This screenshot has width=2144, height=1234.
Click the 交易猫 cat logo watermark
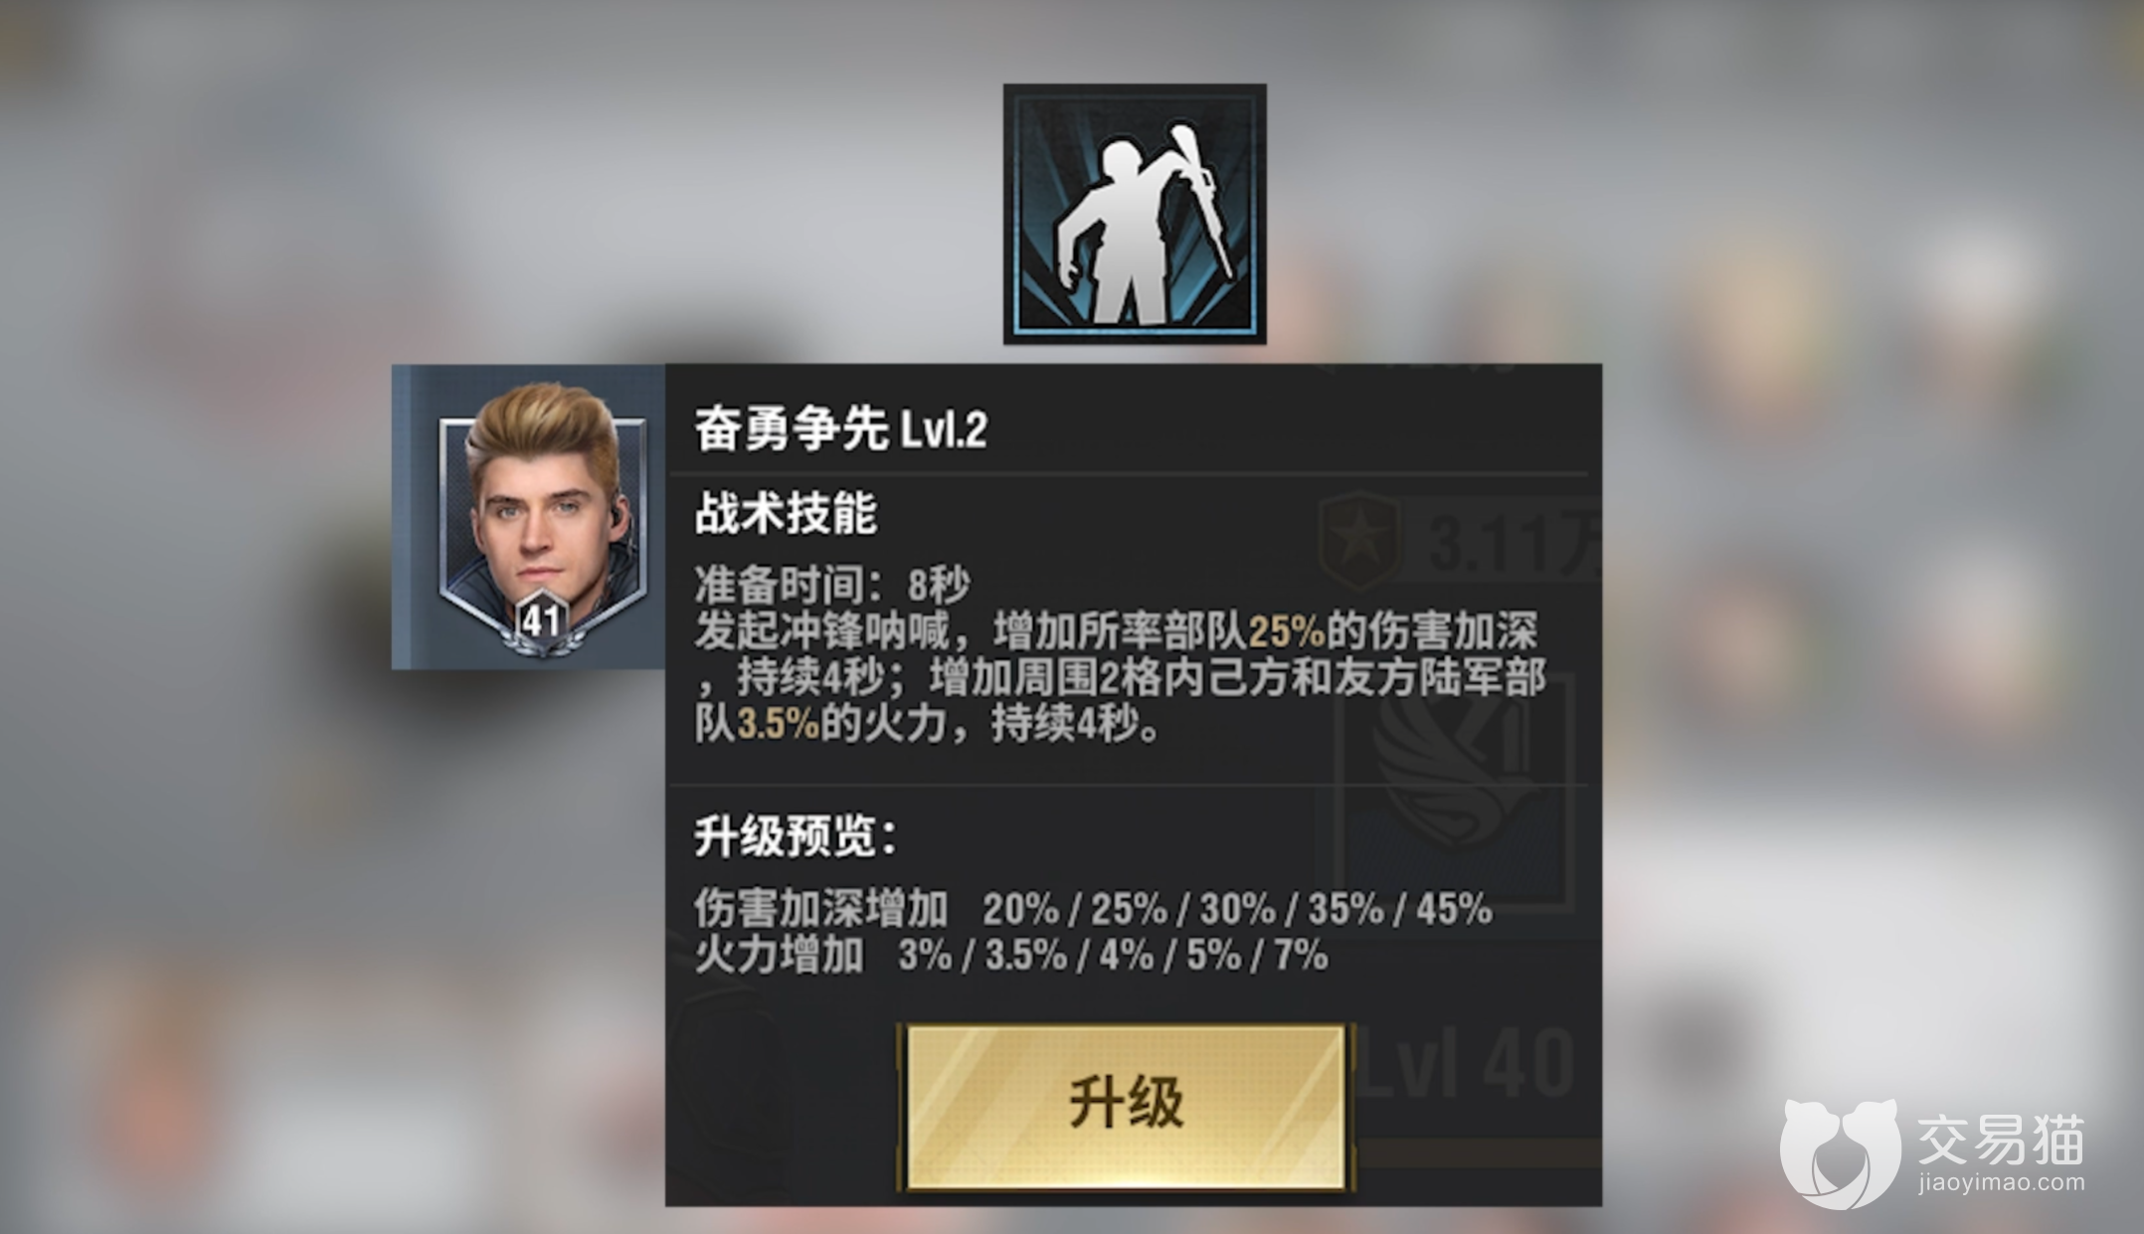tap(1840, 1153)
